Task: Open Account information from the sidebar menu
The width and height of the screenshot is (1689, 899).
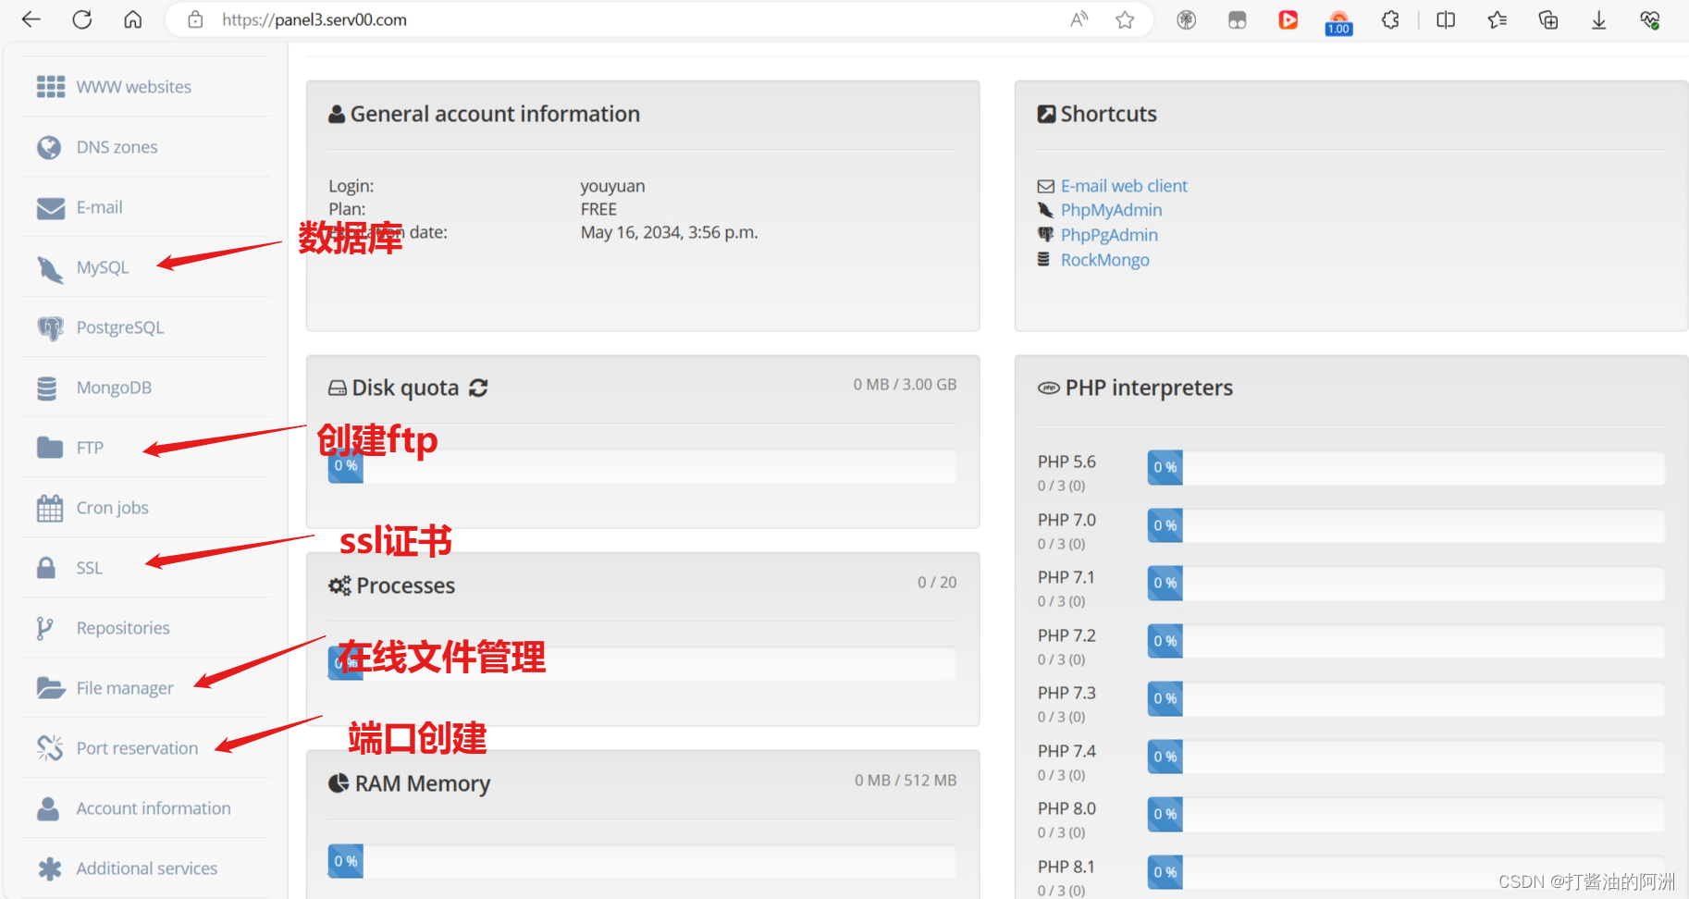Action: click(153, 807)
